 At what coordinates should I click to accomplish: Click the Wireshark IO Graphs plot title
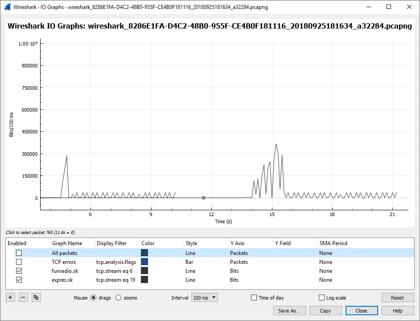(x=210, y=26)
